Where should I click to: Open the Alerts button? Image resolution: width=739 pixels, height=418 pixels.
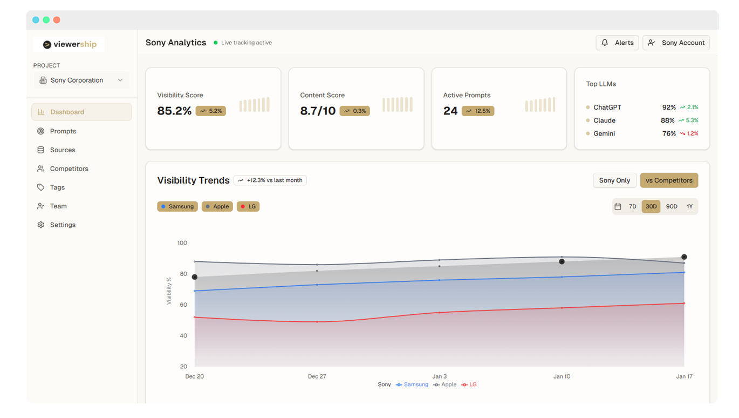(x=617, y=43)
